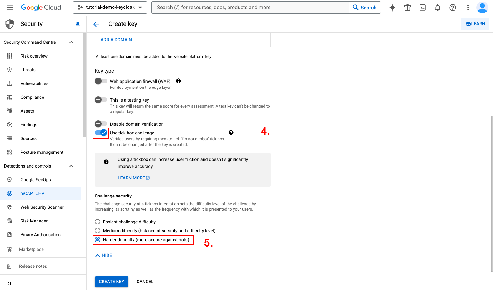493x290 pixels.
Task: Click the Binary Authorisation icon
Action: click(x=9, y=235)
